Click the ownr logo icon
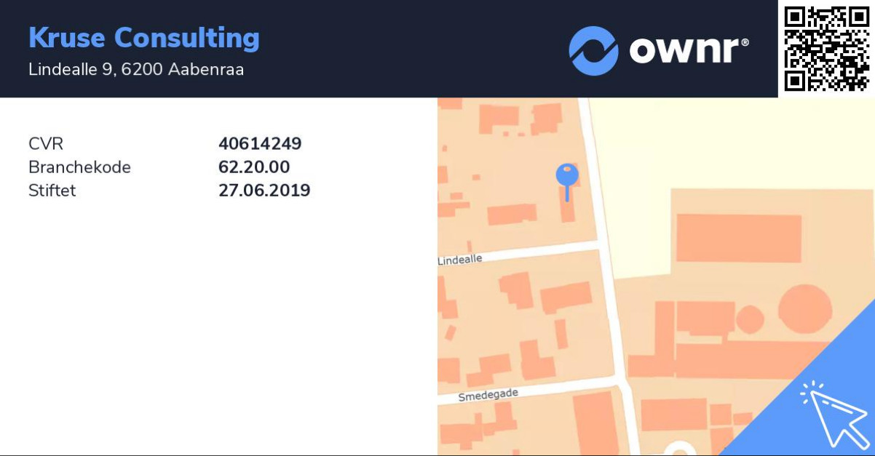The image size is (875, 456). (x=593, y=51)
